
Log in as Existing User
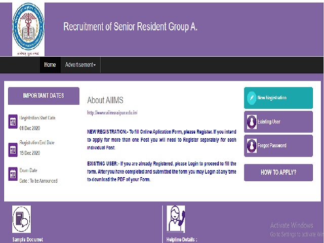278,121
